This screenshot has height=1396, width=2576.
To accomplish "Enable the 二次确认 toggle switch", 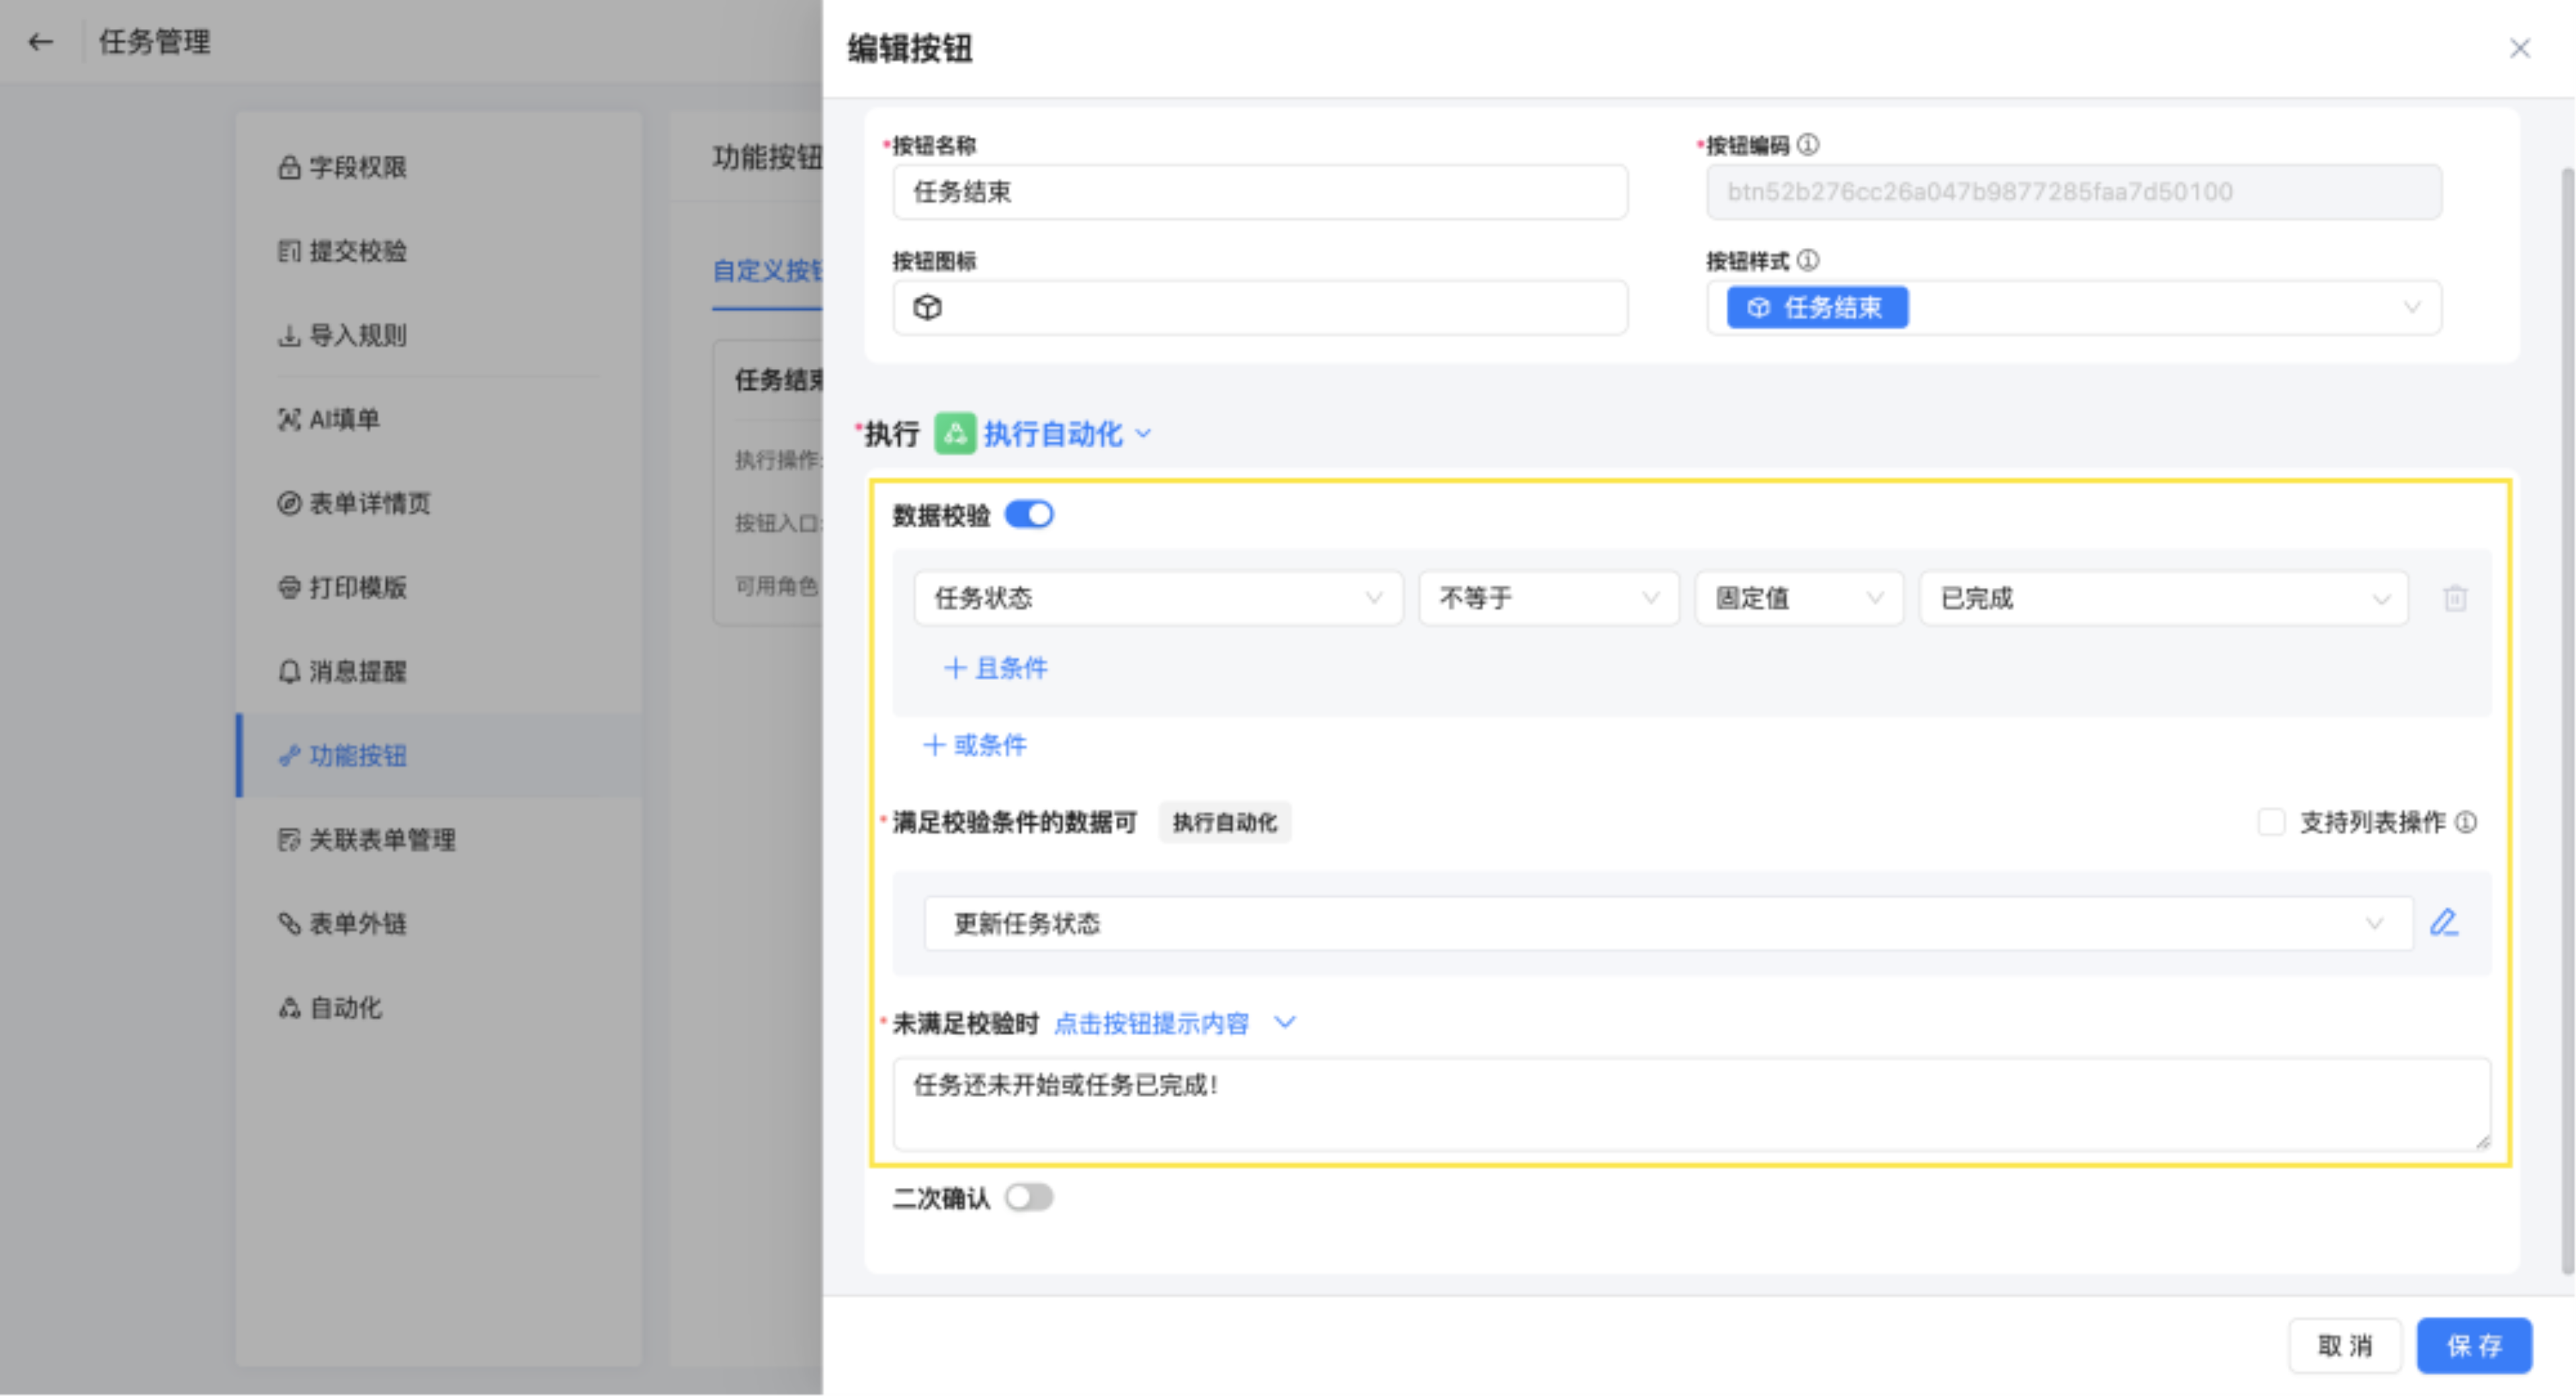I will (1029, 1197).
